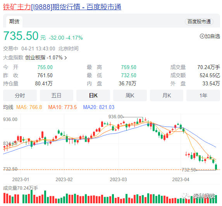Open the 铁矿主力 futures quote title link
The image size is (222, 206).
(62, 7)
